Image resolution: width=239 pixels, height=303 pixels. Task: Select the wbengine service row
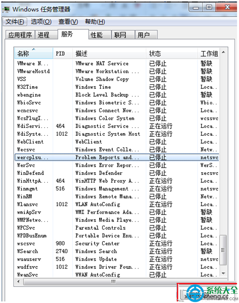point(117,95)
